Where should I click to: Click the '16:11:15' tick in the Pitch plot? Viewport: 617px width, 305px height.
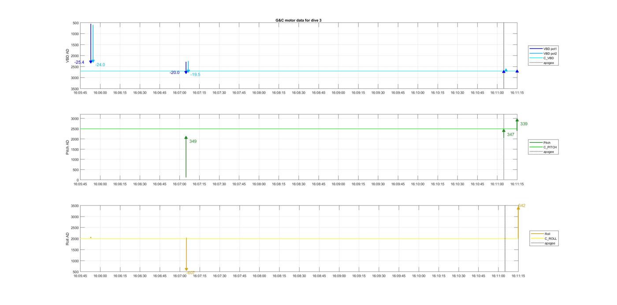point(517,184)
